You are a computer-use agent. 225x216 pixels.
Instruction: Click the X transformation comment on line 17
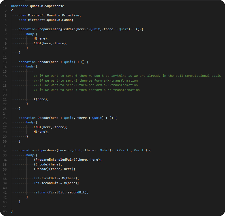(86, 80)
